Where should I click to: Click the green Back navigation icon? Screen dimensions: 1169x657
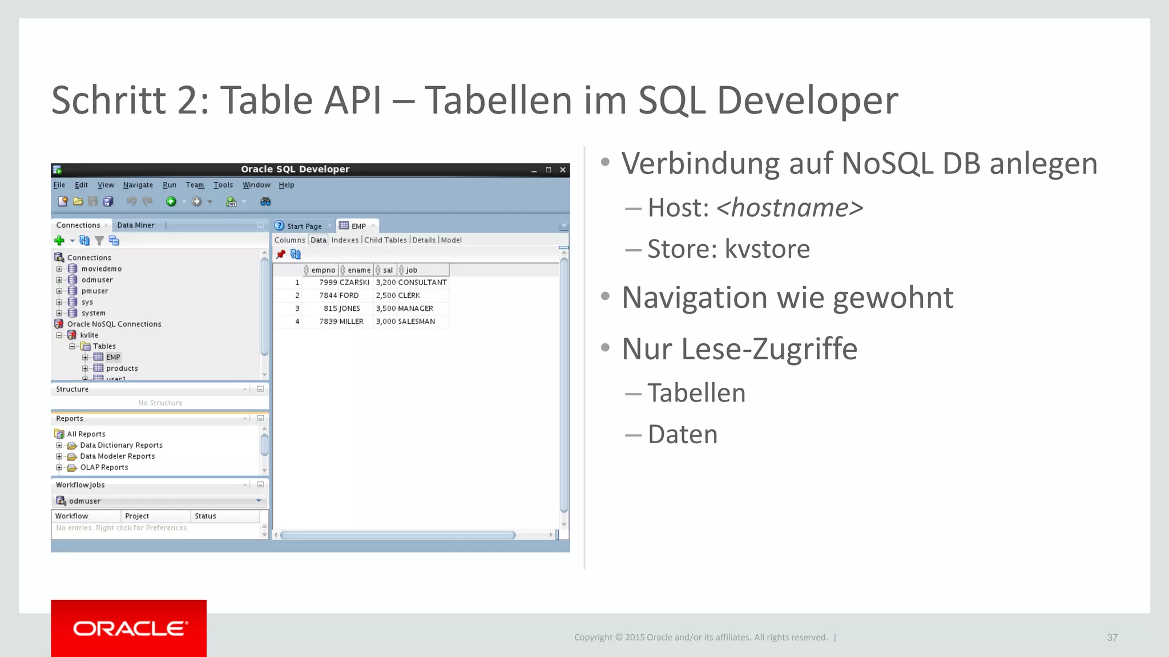[171, 201]
